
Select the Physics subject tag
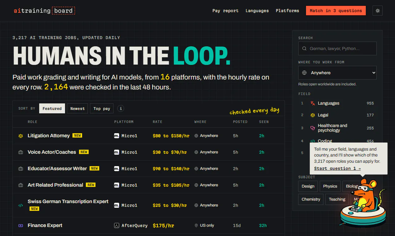coord(330,186)
